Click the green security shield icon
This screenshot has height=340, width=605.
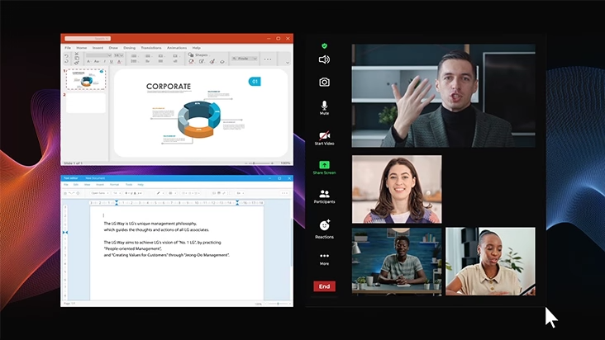tap(324, 45)
